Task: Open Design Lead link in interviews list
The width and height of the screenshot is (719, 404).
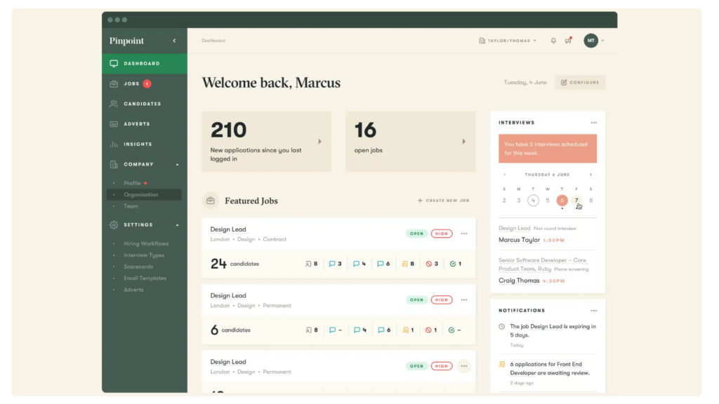Action: pos(514,228)
